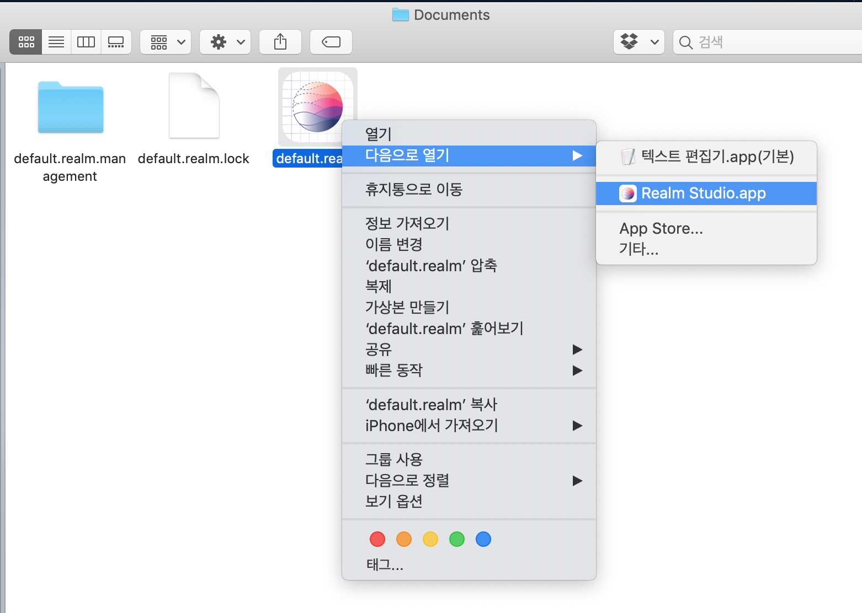Expand iPhone에서 가져오기 submenu
Viewport: 862px width, 613px height.
[469, 426]
